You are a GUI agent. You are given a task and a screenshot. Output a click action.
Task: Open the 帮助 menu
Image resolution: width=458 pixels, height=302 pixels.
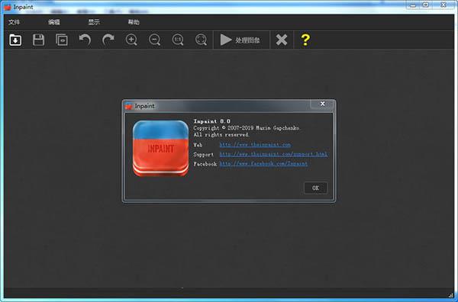tap(134, 22)
